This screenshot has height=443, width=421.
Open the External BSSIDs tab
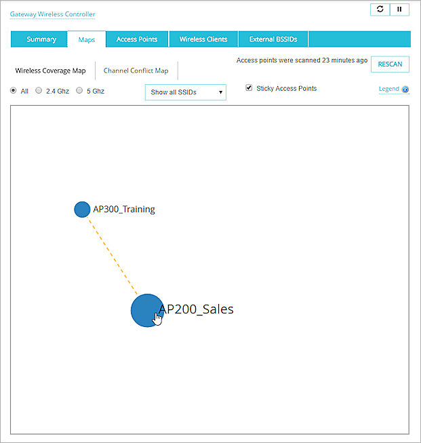[273, 39]
